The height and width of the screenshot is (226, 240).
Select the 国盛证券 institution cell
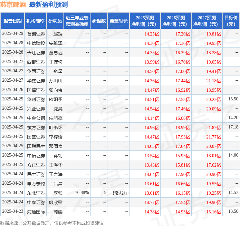pos(36,137)
